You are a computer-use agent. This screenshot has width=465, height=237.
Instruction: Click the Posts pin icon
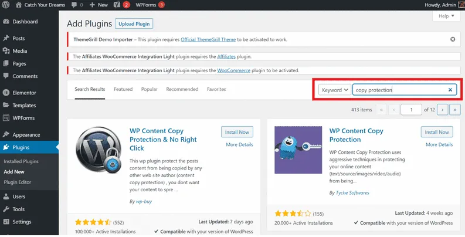tap(6, 38)
